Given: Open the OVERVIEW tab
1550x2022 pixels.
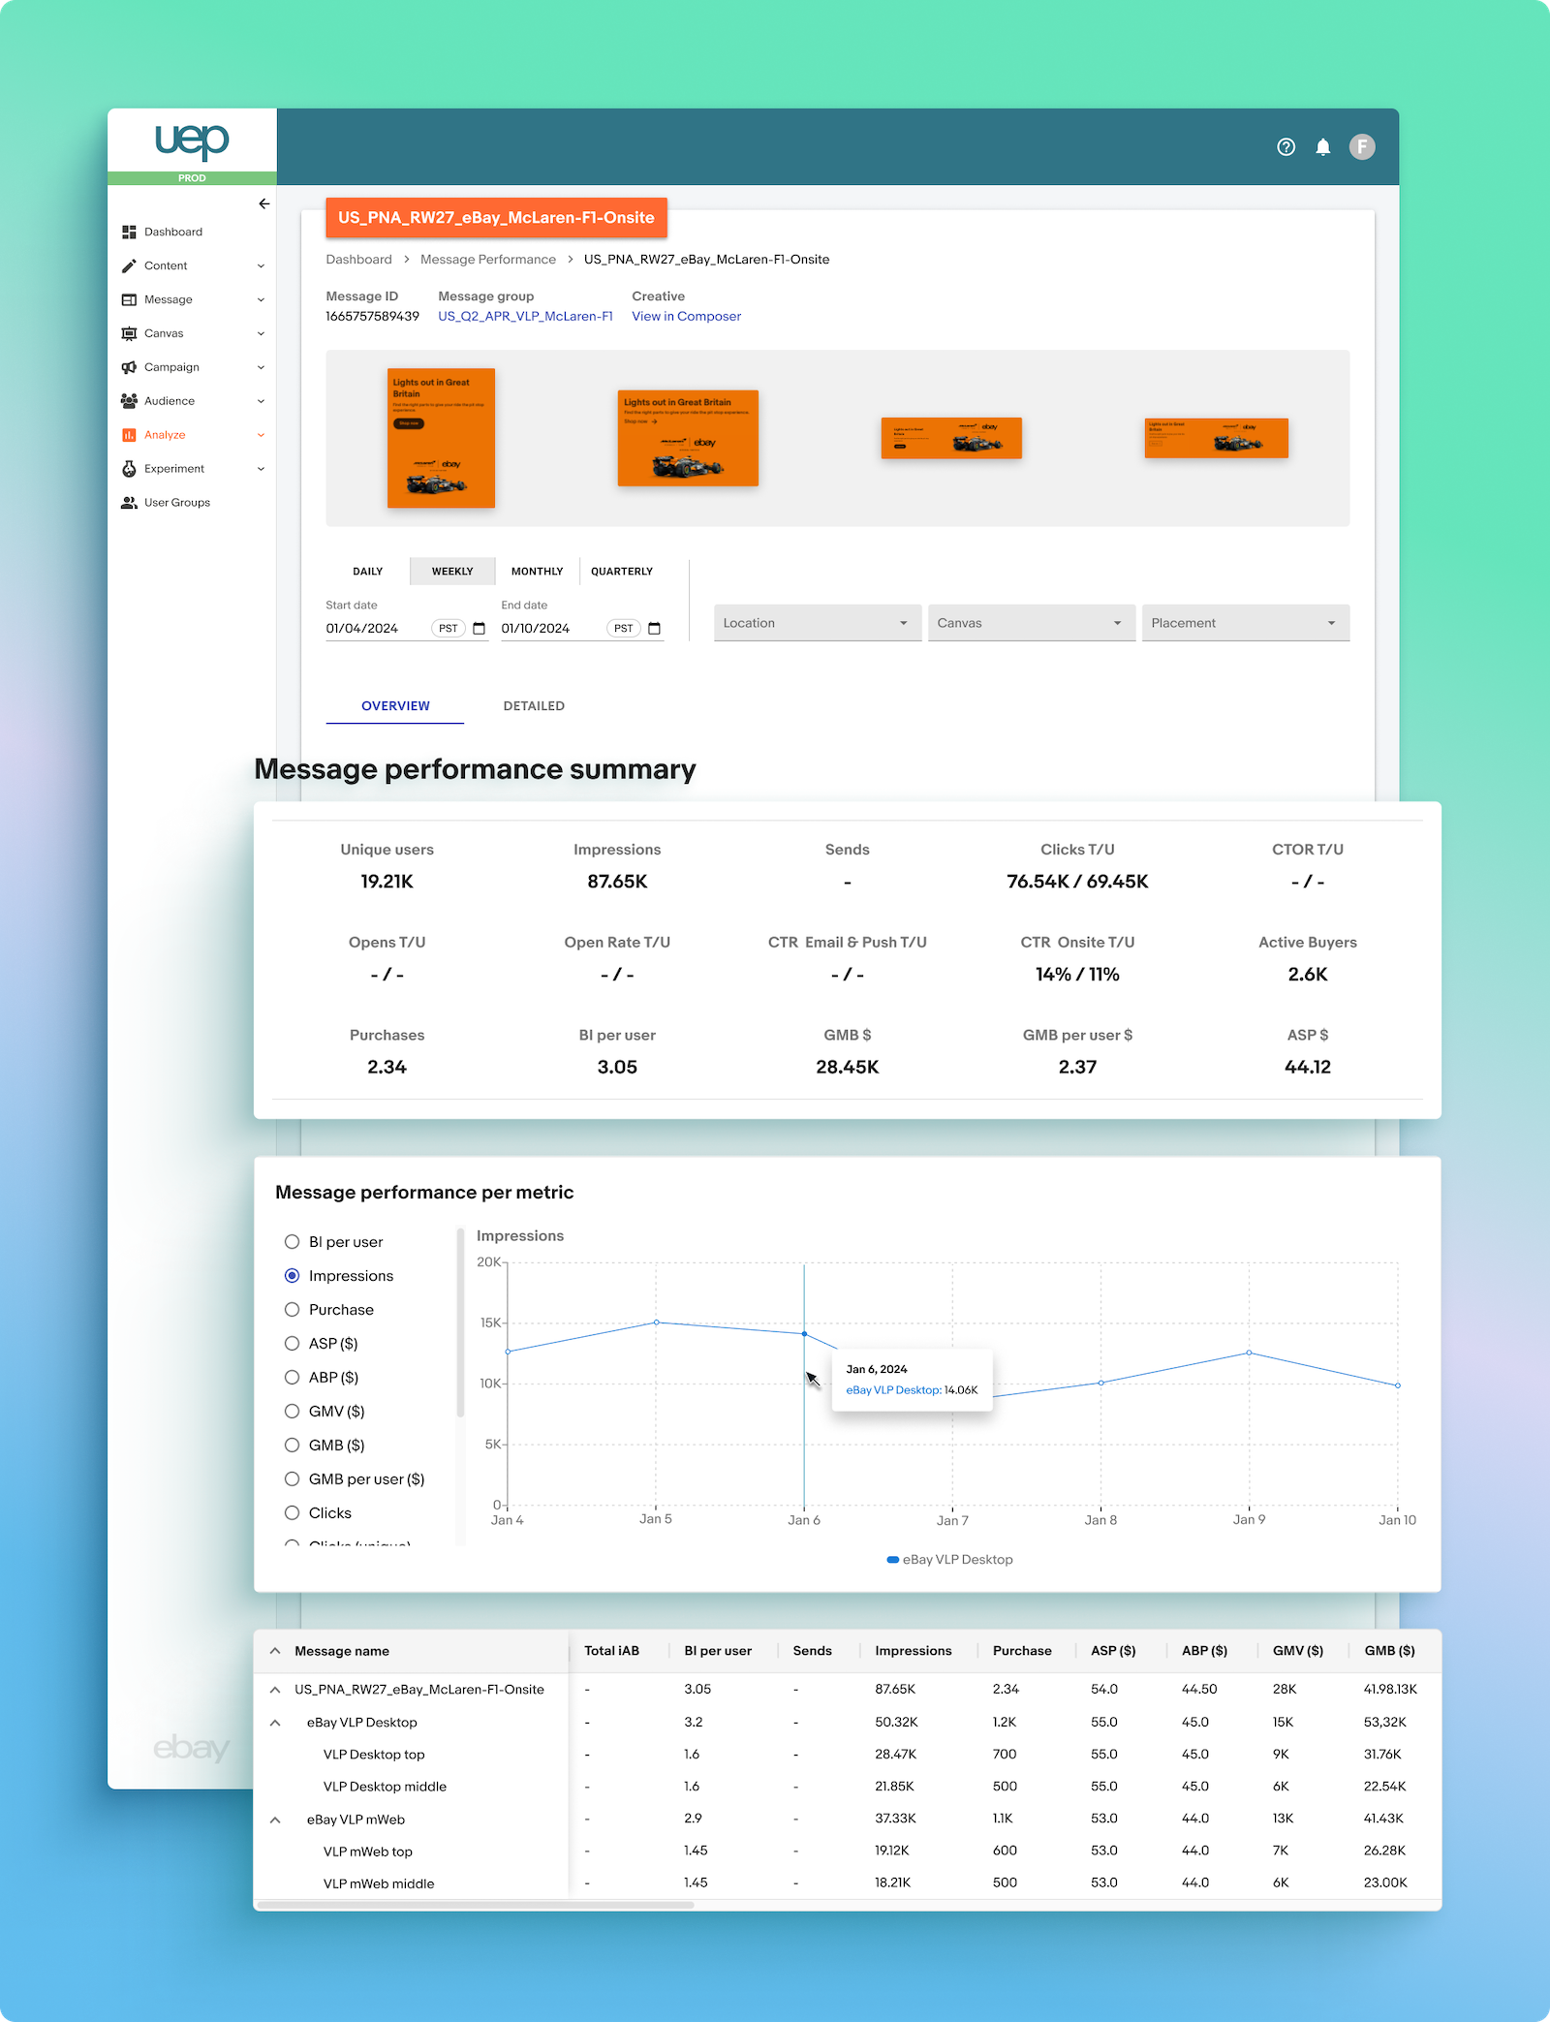Looking at the screenshot, I should coord(395,706).
